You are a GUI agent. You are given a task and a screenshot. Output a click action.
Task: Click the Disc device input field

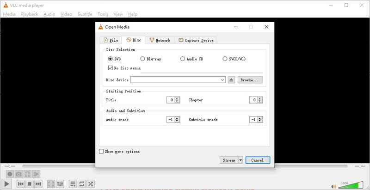coord(178,80)
